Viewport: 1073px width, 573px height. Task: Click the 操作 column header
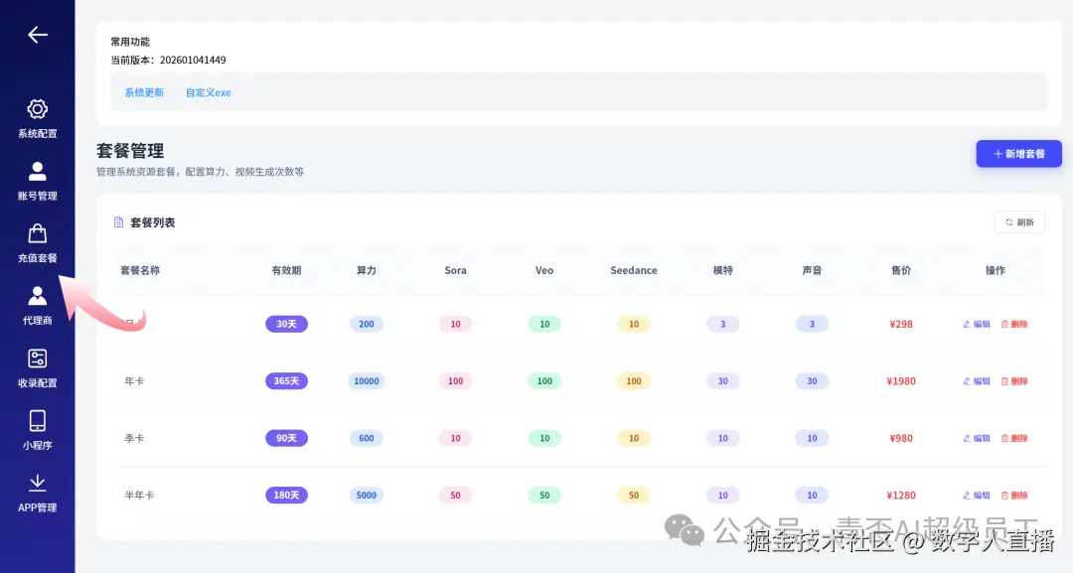pos(995,270)
